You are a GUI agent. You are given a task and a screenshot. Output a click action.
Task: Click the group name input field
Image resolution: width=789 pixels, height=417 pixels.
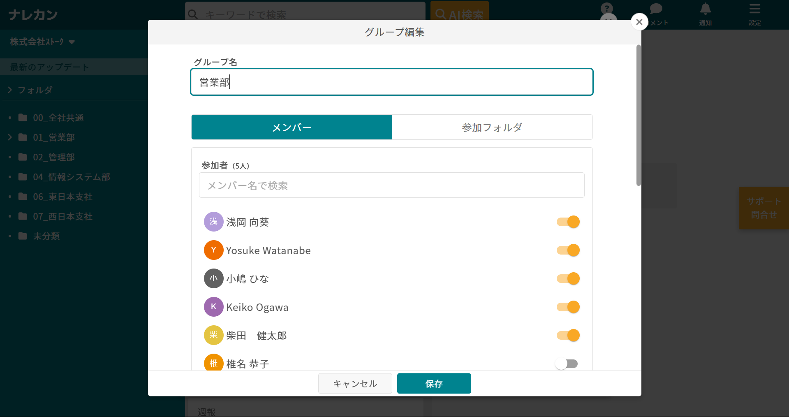point(392,82)
